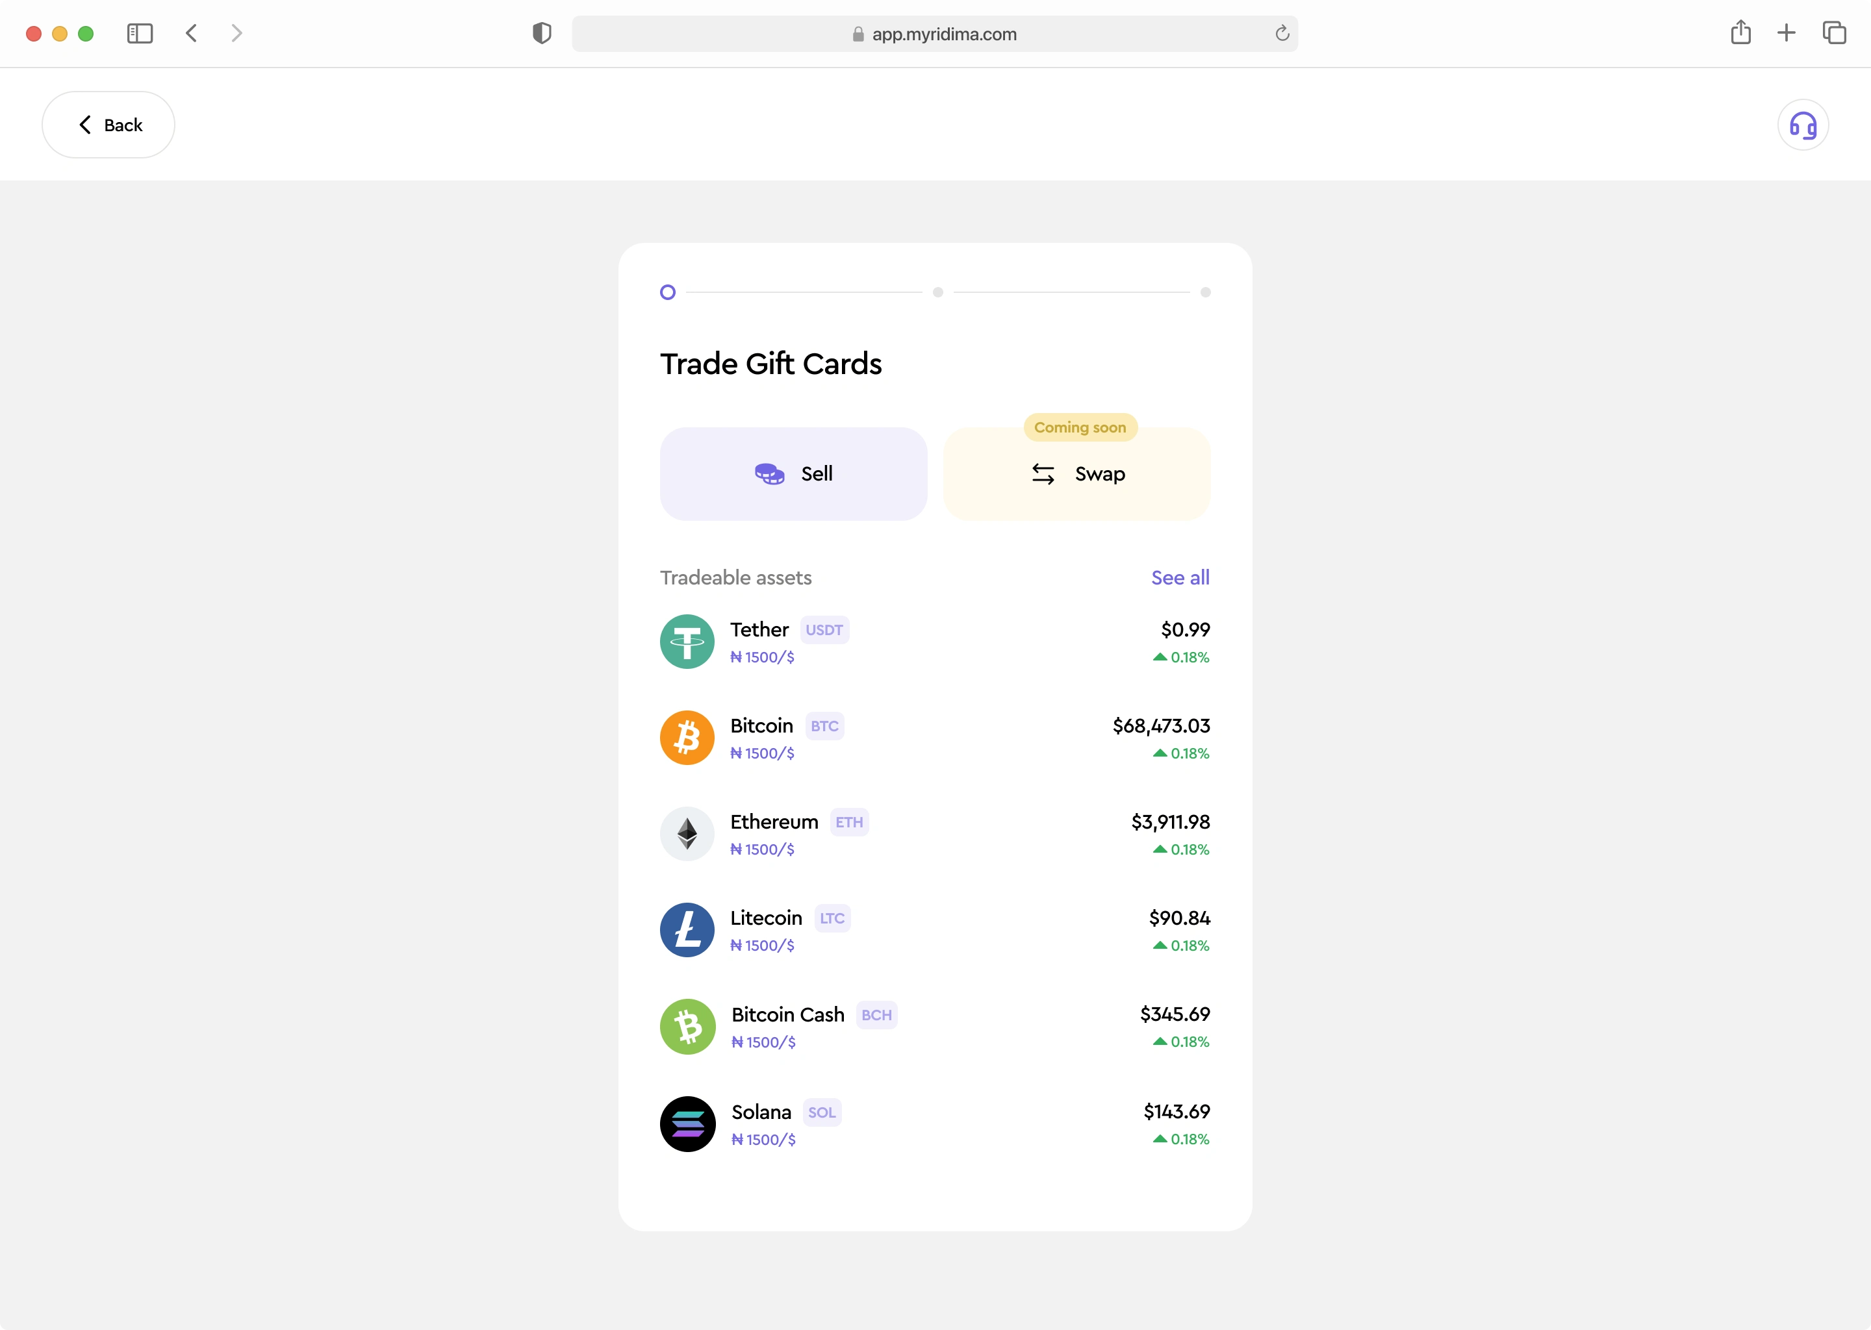This screenshot has width=1871, height=1330.
Task: Show the browser tab overview
Action: 1833,32
